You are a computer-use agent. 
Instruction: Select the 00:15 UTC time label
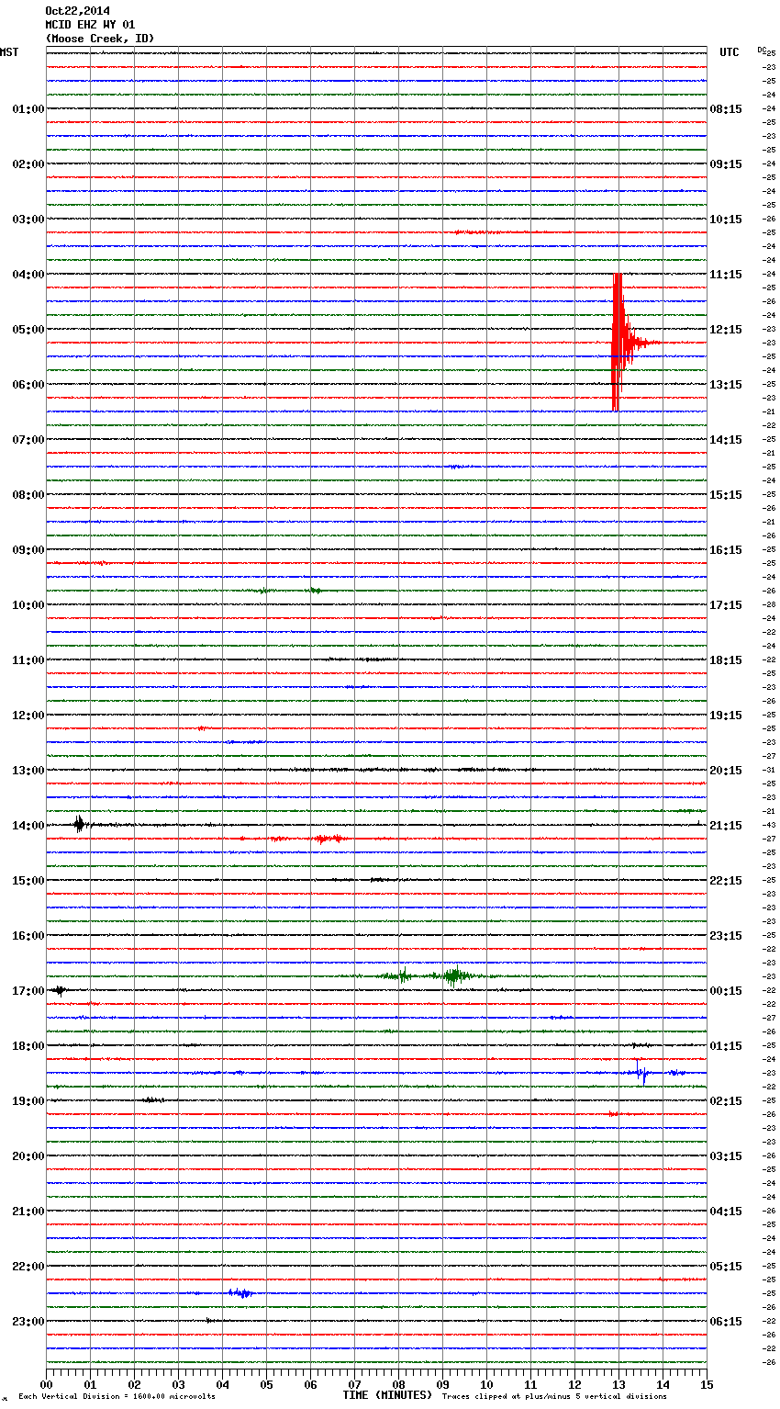[x=726, y=991]
